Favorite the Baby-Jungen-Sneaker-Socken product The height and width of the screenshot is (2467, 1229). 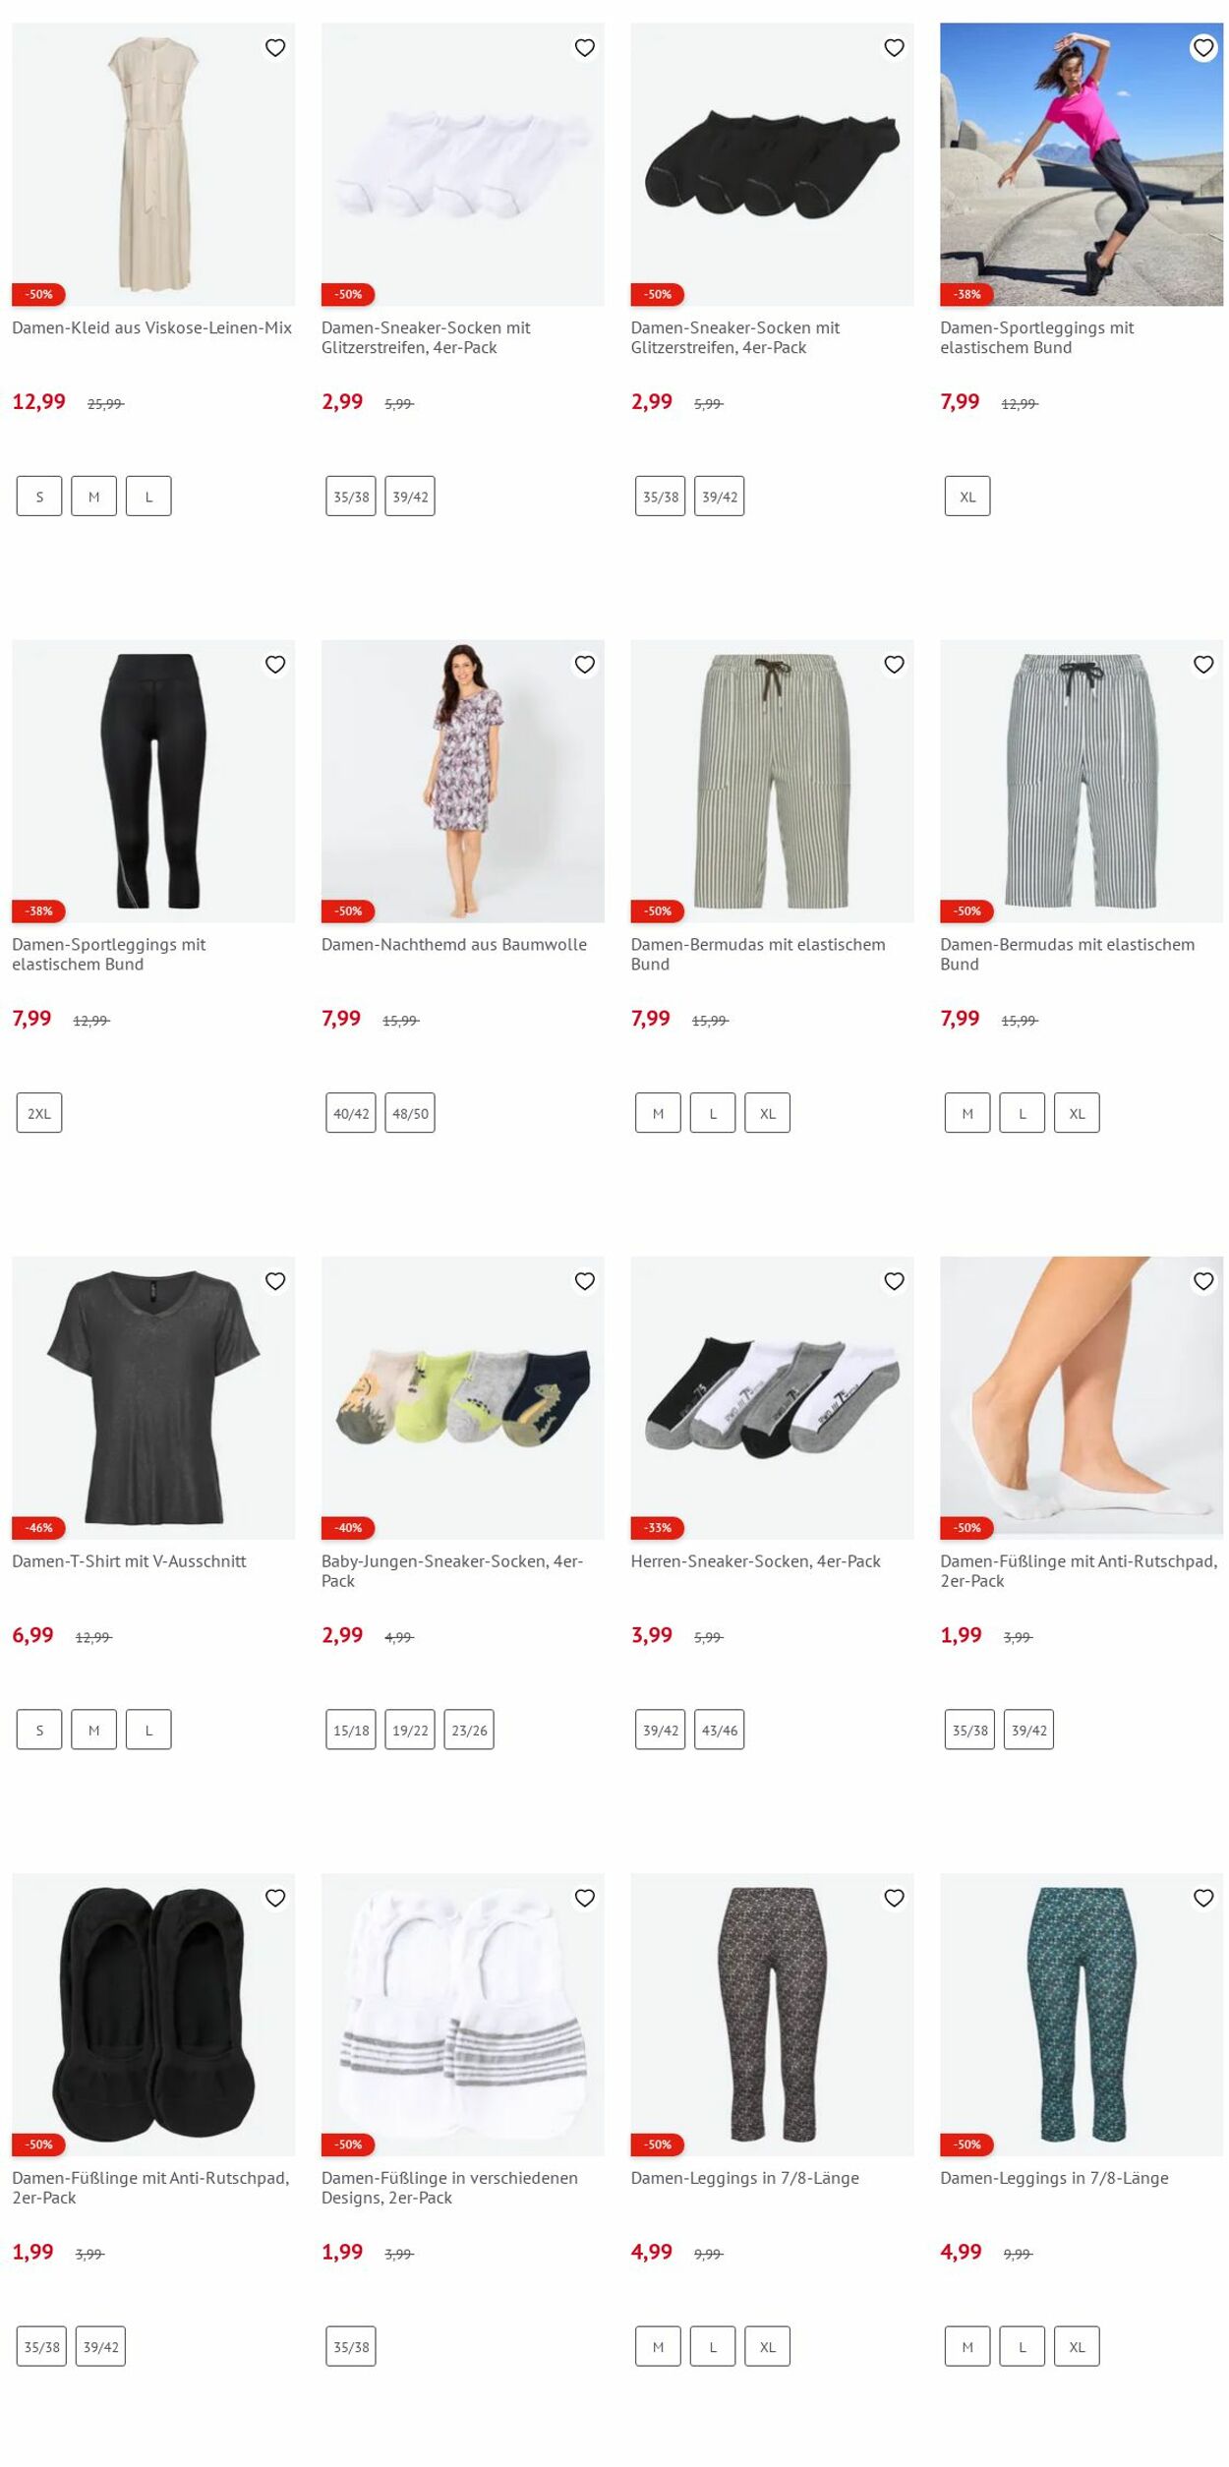click(585, 1281)
